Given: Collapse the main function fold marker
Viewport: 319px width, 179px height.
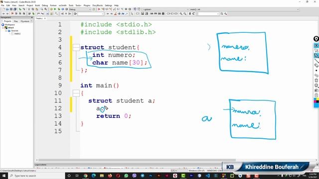Looking at the screenshot, I should point(76,93).
